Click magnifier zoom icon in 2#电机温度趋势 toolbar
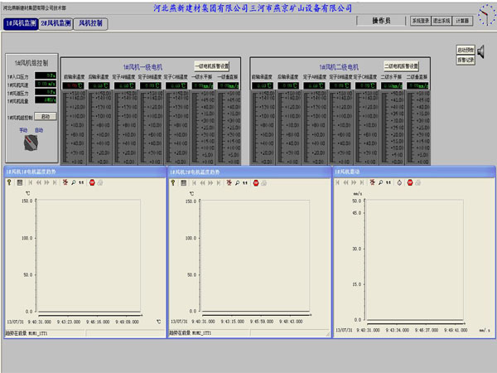497x373 pixels. coord(237,182)
